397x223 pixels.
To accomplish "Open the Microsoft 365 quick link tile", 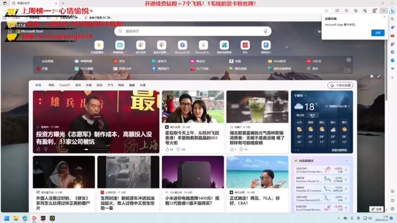I will (182, 47).
